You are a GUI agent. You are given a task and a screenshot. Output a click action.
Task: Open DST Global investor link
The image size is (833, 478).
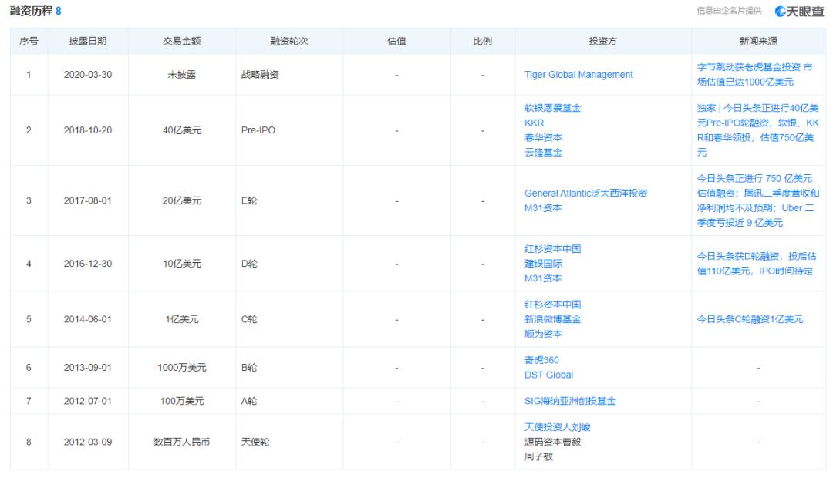tap(549, 375)
